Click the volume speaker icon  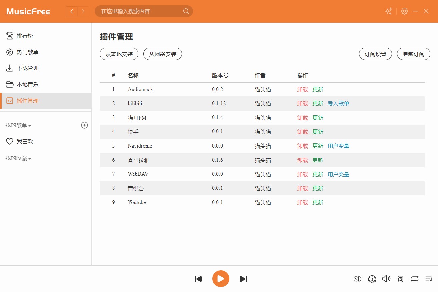(386, 279)
